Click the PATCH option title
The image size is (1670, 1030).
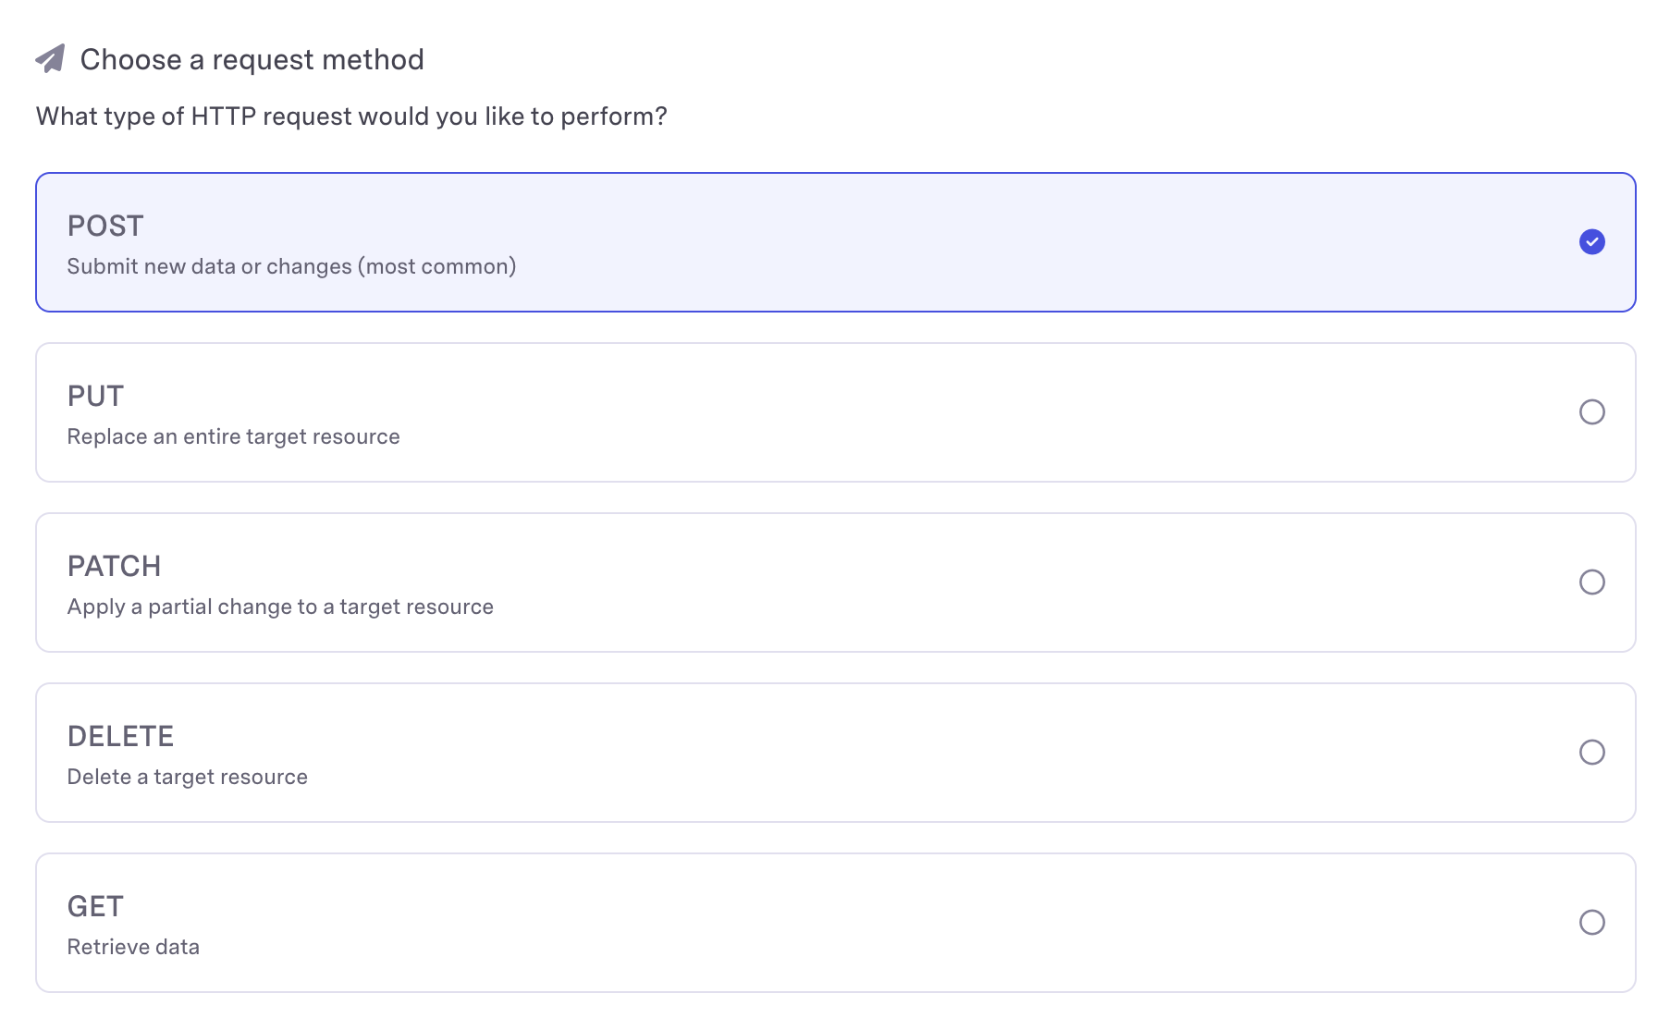(x=114, y=567)
